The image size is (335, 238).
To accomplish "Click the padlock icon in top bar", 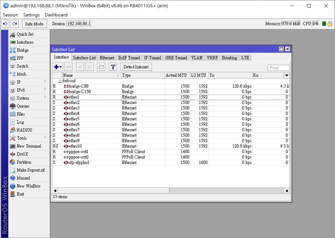I will tap(330, 24).
